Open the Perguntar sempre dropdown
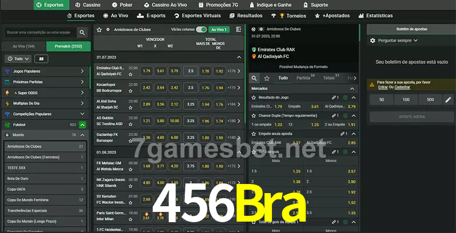The width and height of the screenshot is (456, 233). pyautogui.click(x=397, y=40)
